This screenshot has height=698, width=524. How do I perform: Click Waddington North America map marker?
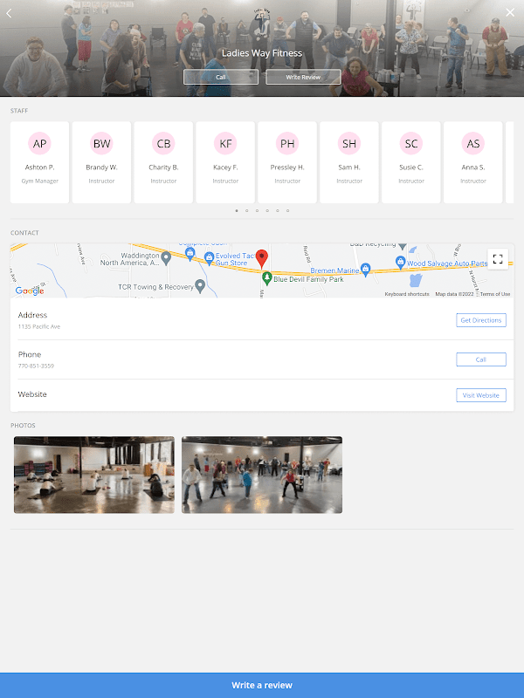coord(166,257)
